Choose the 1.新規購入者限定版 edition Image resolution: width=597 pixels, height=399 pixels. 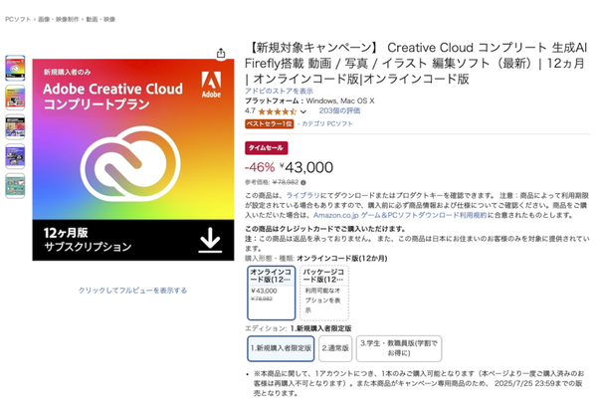click(281, 348)
